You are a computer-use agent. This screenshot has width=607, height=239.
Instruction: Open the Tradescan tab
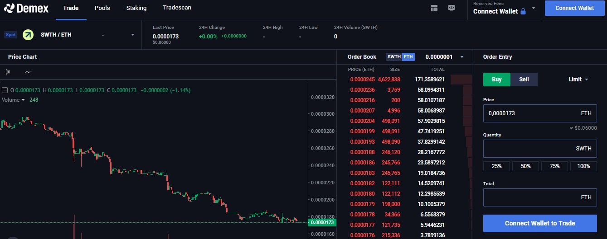coord(177,8)
